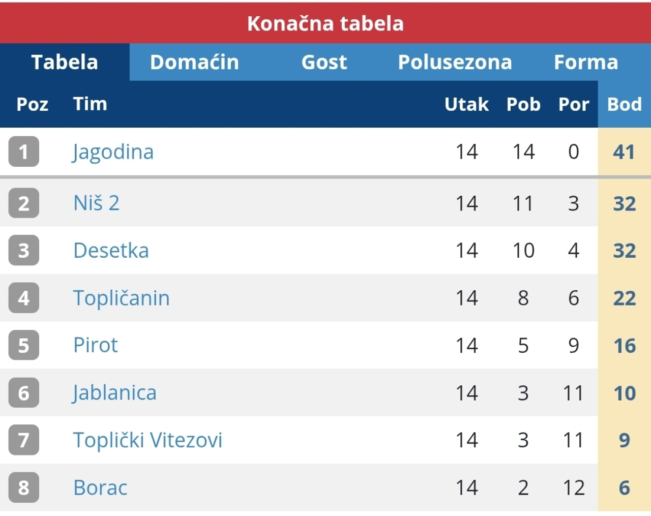The image size is (651, 516).
Task: Click the Bod column header
Action: coord(624,104)
